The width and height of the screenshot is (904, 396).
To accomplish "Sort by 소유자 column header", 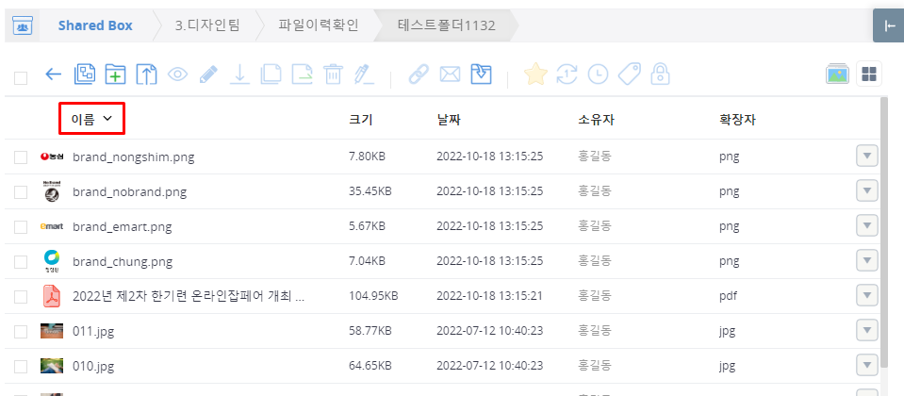I will click(x=596, y=120).
